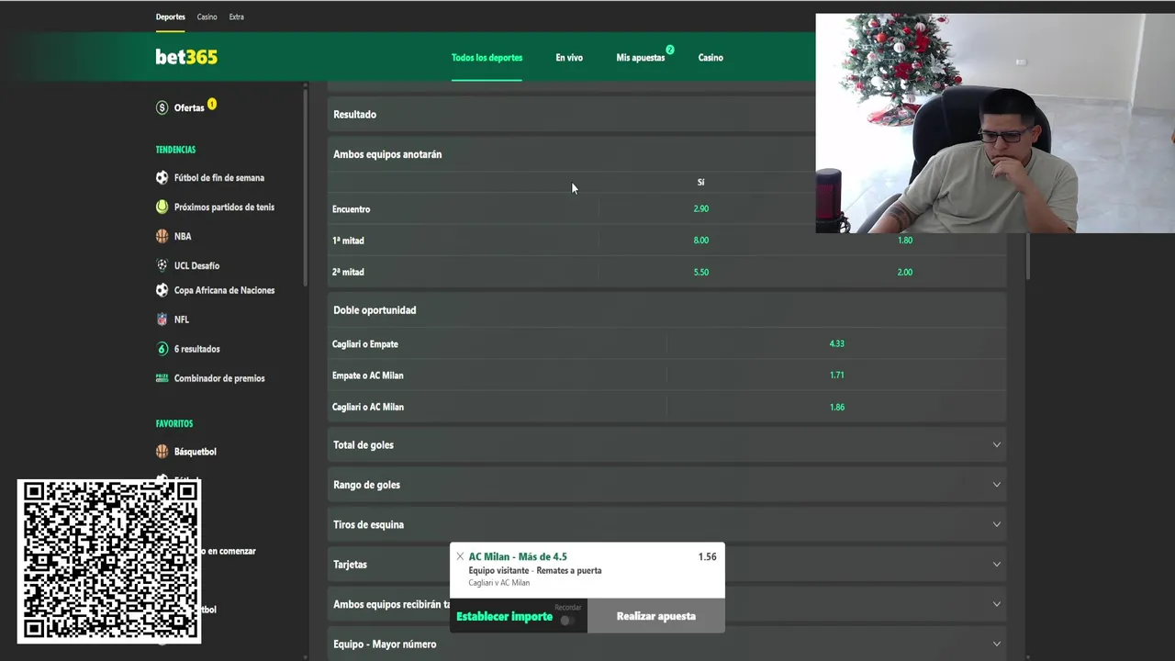This screenshot has height=661, width=1175.
Task: Click the UCL Desafío icon
Action: tap(162, 265)
